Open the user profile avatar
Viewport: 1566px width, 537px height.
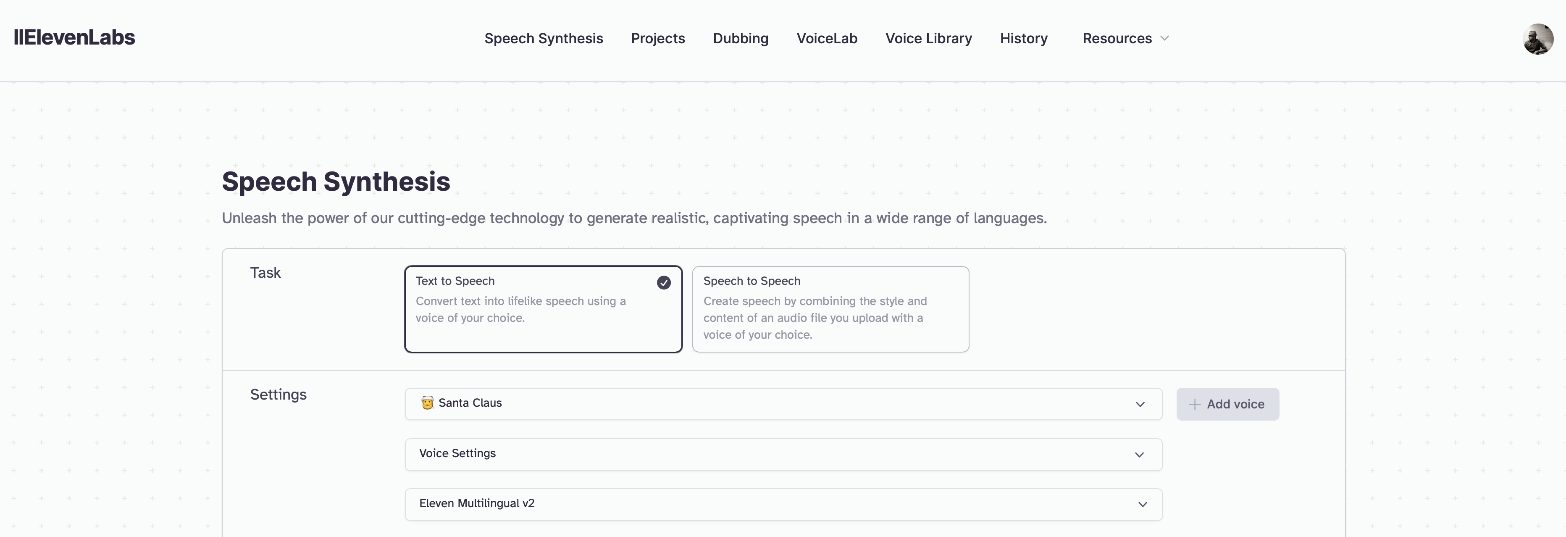1537,39
